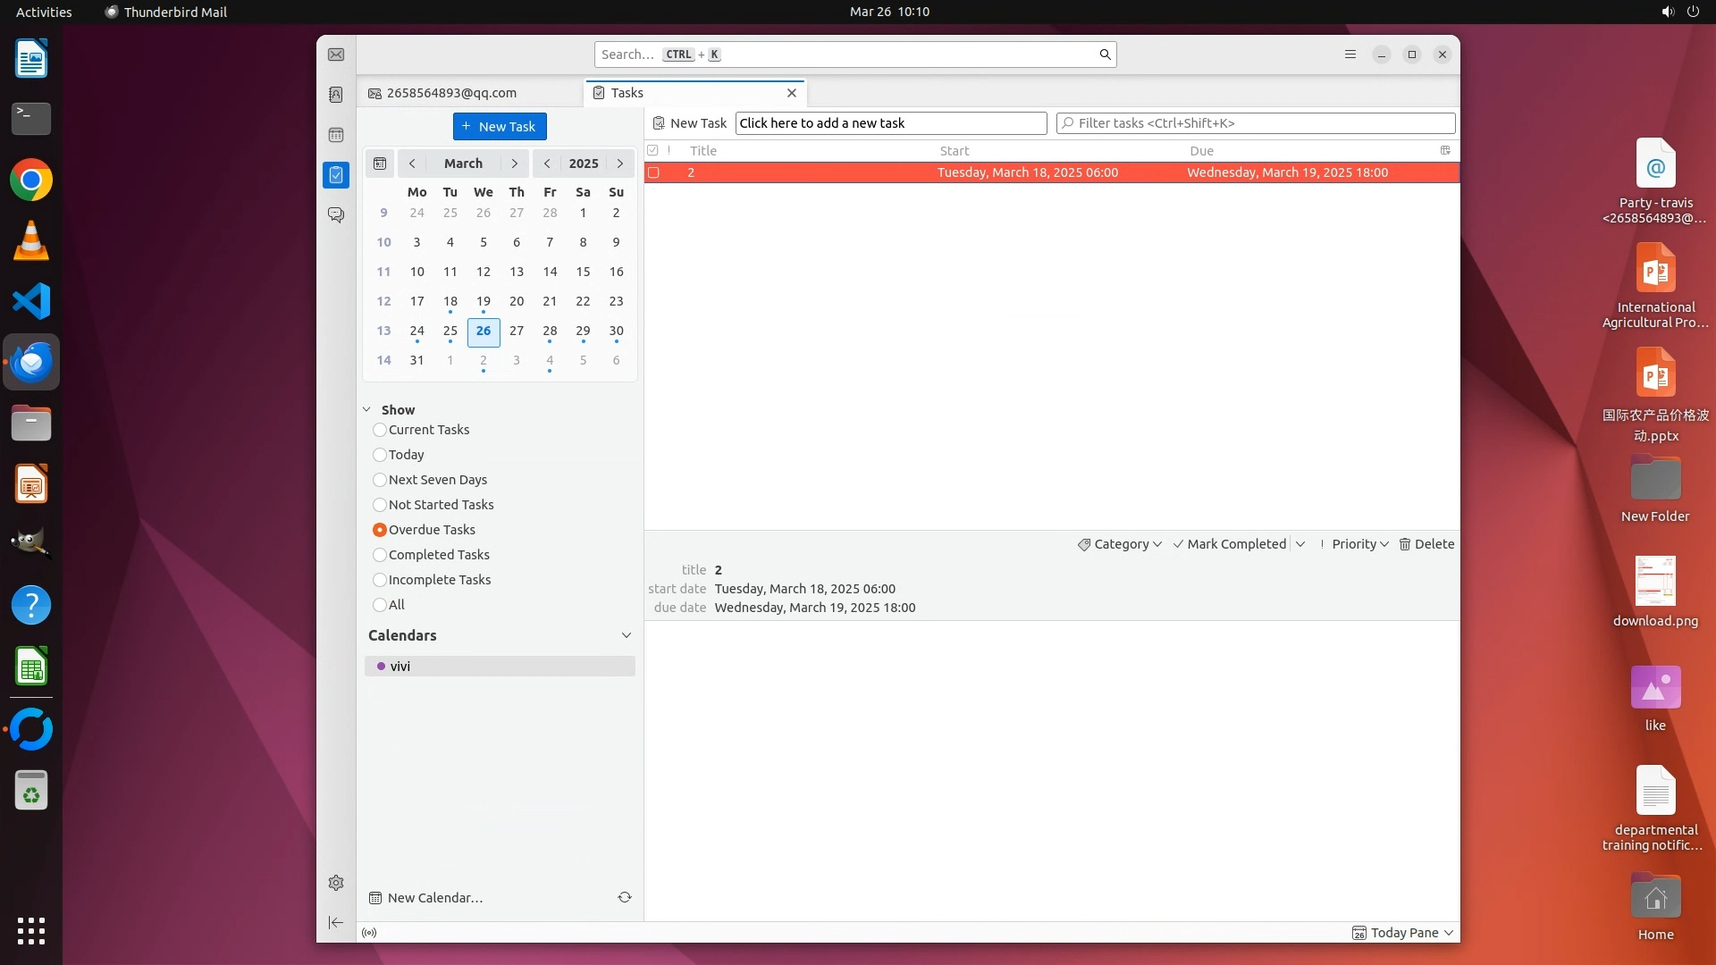1716x965 pixels.
Task: Select the Today filter radio button
Action: pos(380,455)
